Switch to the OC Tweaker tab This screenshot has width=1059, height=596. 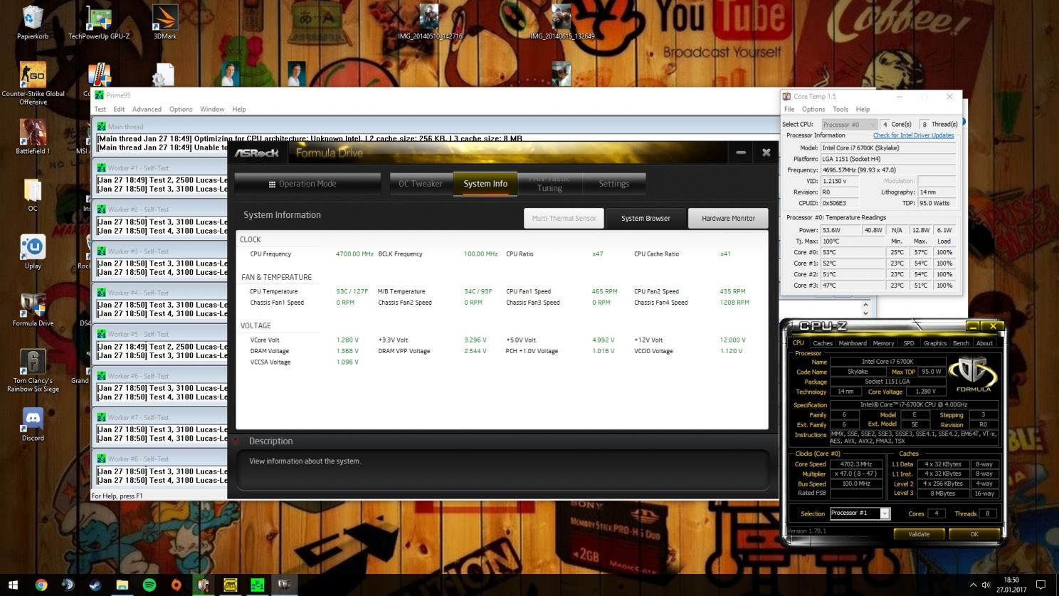pos(421,184)
